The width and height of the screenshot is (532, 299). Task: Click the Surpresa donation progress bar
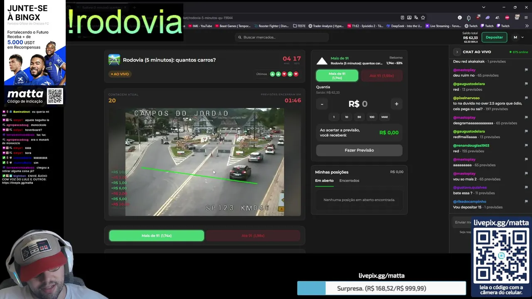(382, 288)
